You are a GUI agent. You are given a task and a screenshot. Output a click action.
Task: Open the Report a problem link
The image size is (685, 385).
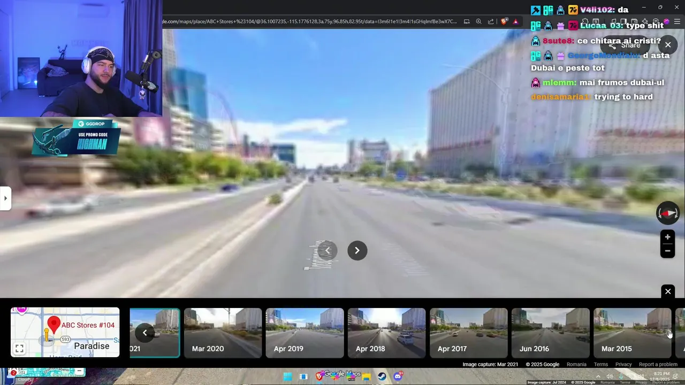coord(658,364)
